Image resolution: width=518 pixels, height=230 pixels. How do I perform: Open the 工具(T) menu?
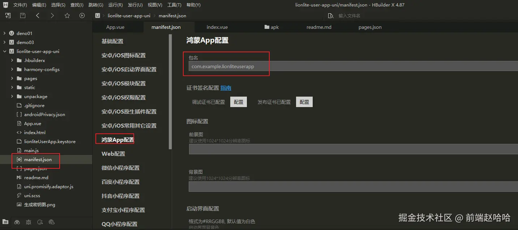coord(174,5)
